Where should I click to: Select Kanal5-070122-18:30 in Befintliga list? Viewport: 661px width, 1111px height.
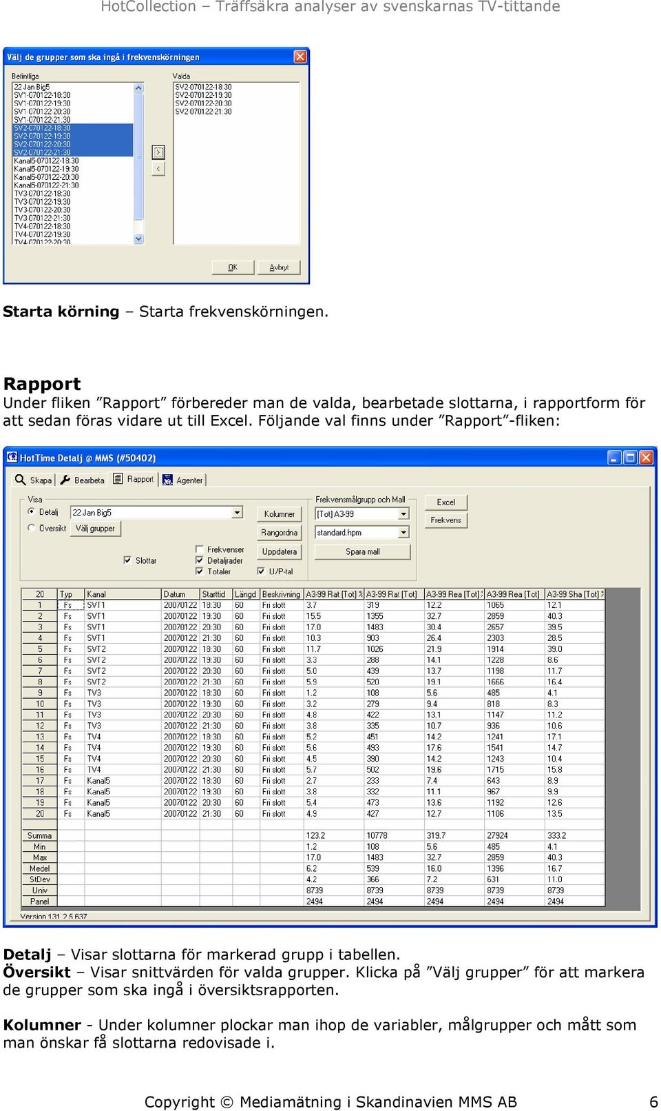click(x=73, y=161)
